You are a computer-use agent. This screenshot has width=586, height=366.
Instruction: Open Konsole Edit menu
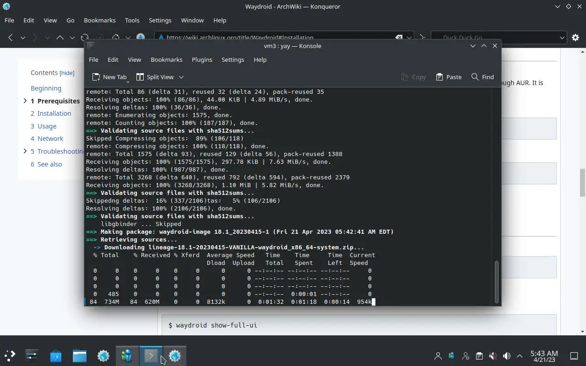point(113,59)
